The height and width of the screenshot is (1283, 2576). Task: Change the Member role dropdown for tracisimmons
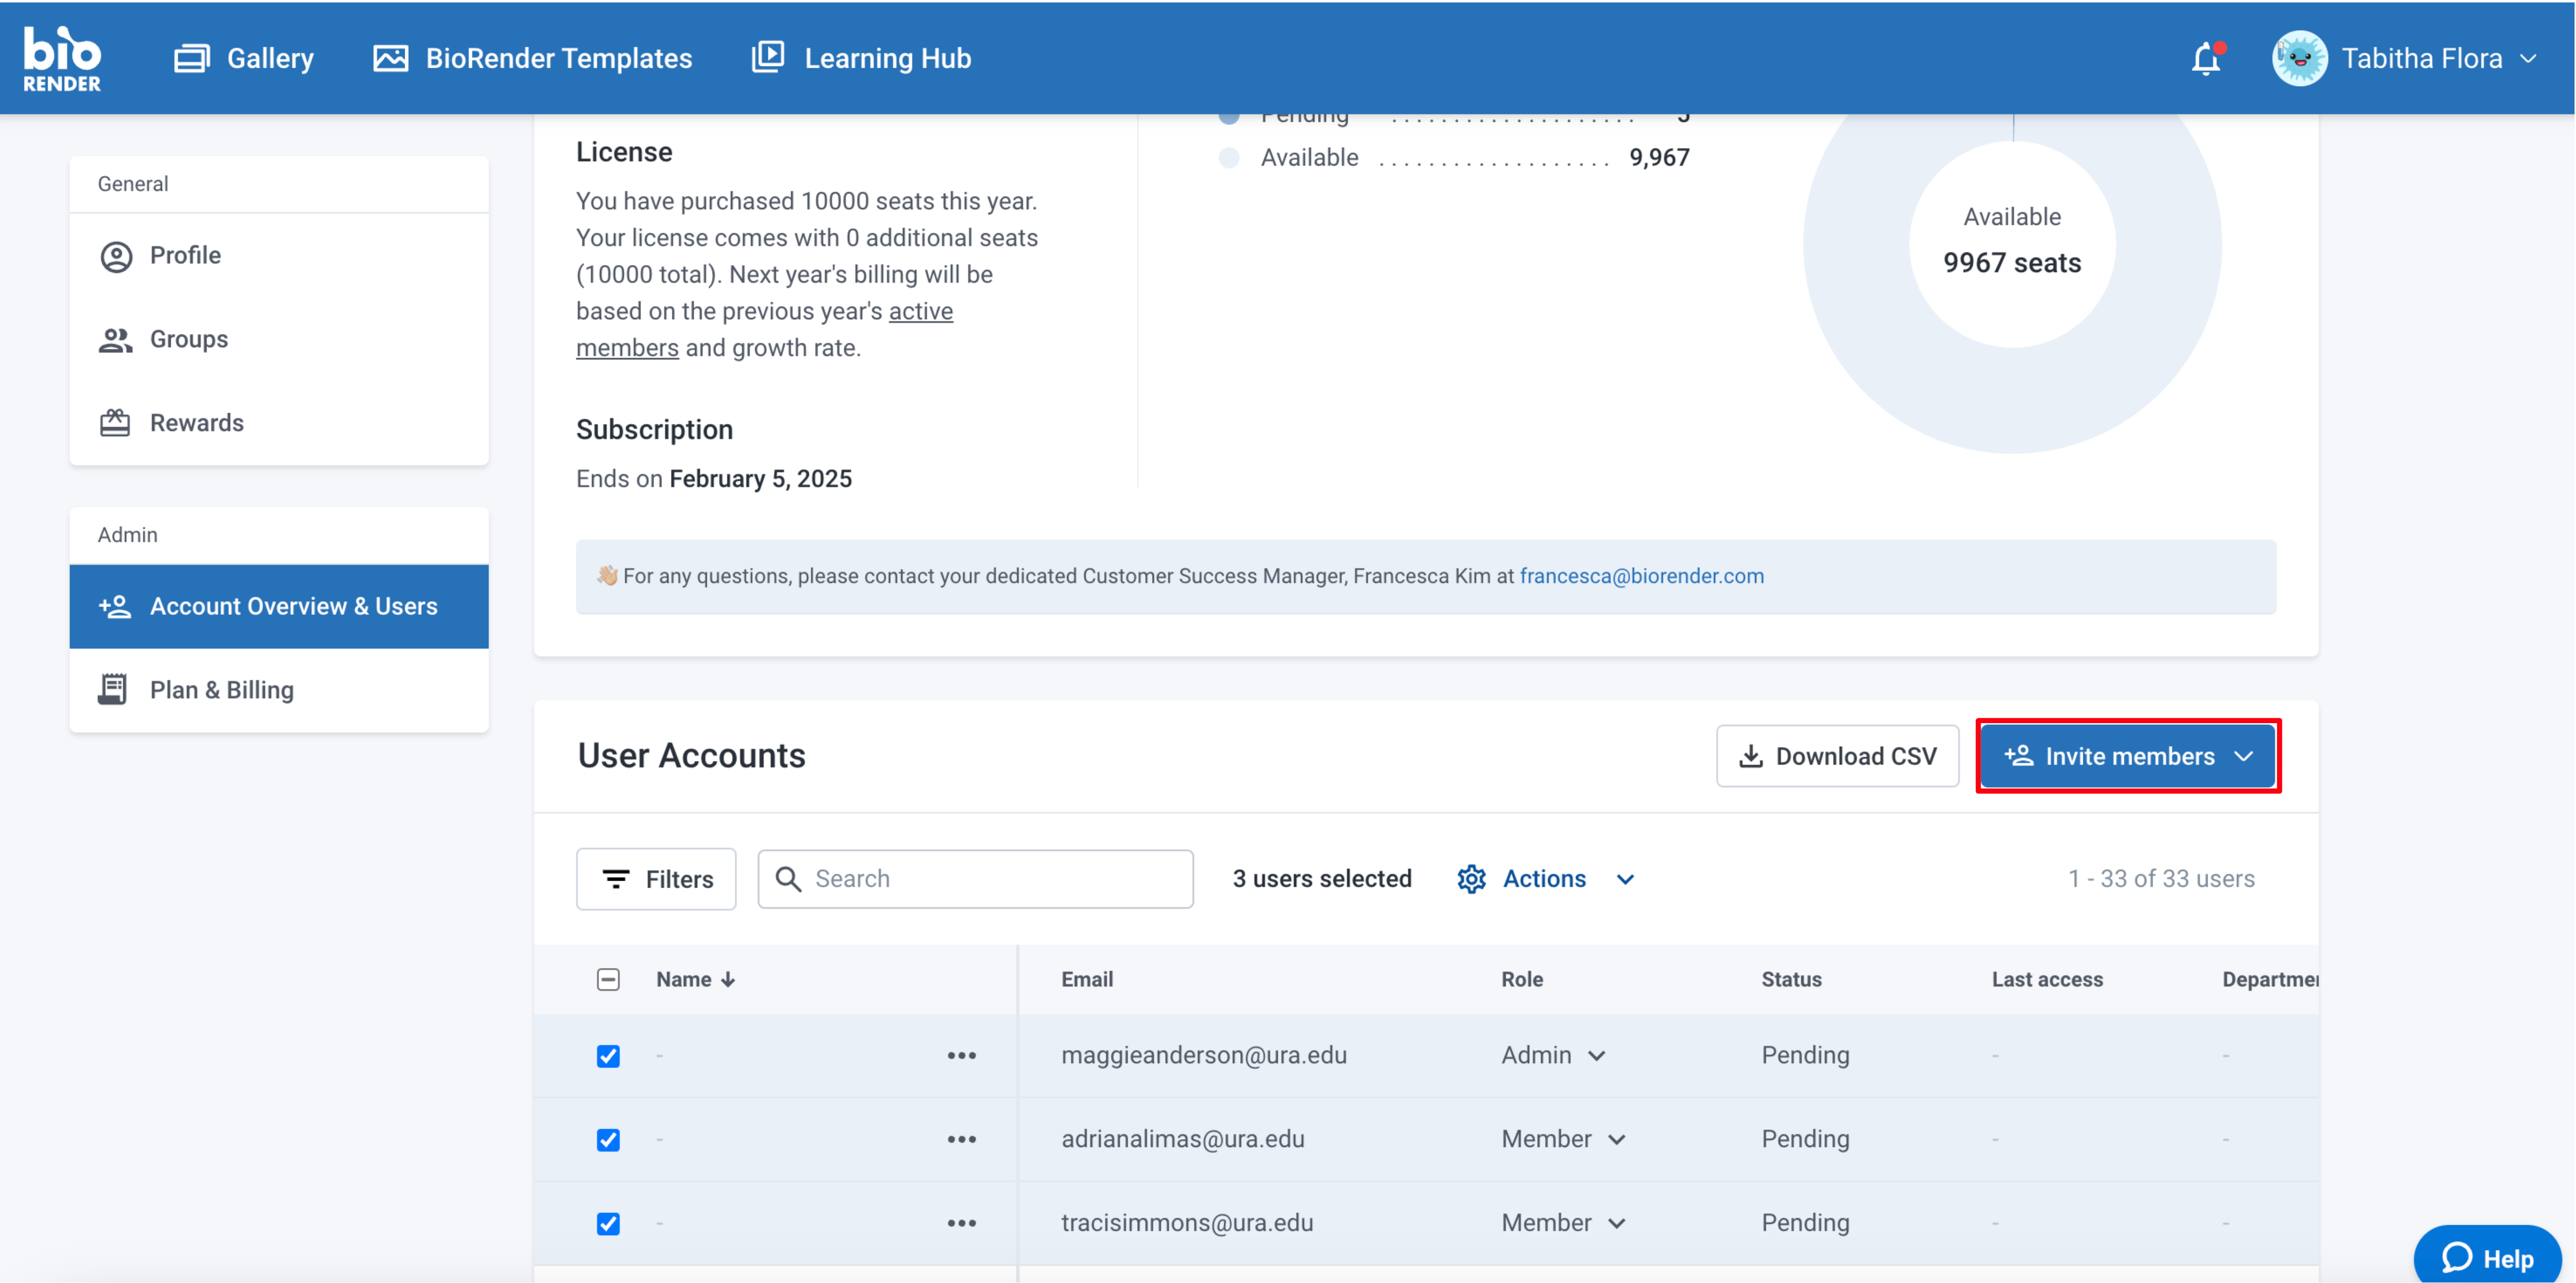pyautogui.click(x=1563, y=1224)
